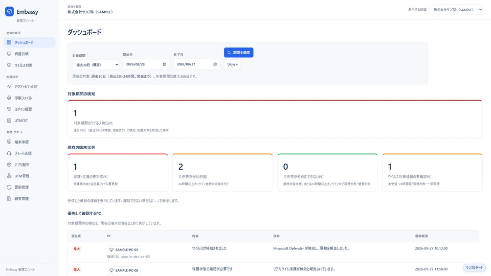Open the SAMPLE-PC-03 device chip
The image size is (491, 276).
tap(124, 249)
